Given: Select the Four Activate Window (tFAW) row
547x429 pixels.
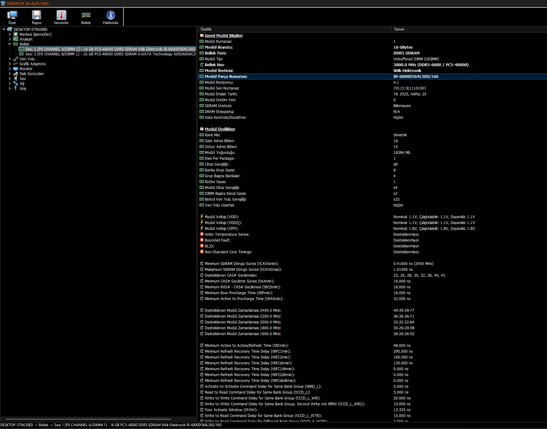Looking at the screenshot, I should [x=372, y=410].
